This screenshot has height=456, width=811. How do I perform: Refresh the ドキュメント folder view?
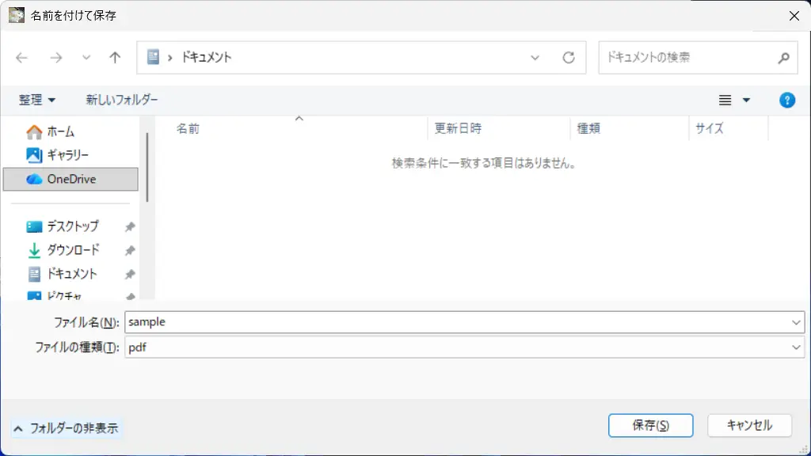pos(568,58)
